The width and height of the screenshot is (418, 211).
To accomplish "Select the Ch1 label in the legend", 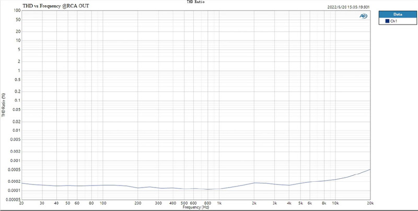I will (x=394, y=21).
